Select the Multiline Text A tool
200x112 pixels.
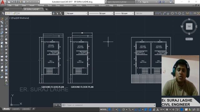point(6,81)
